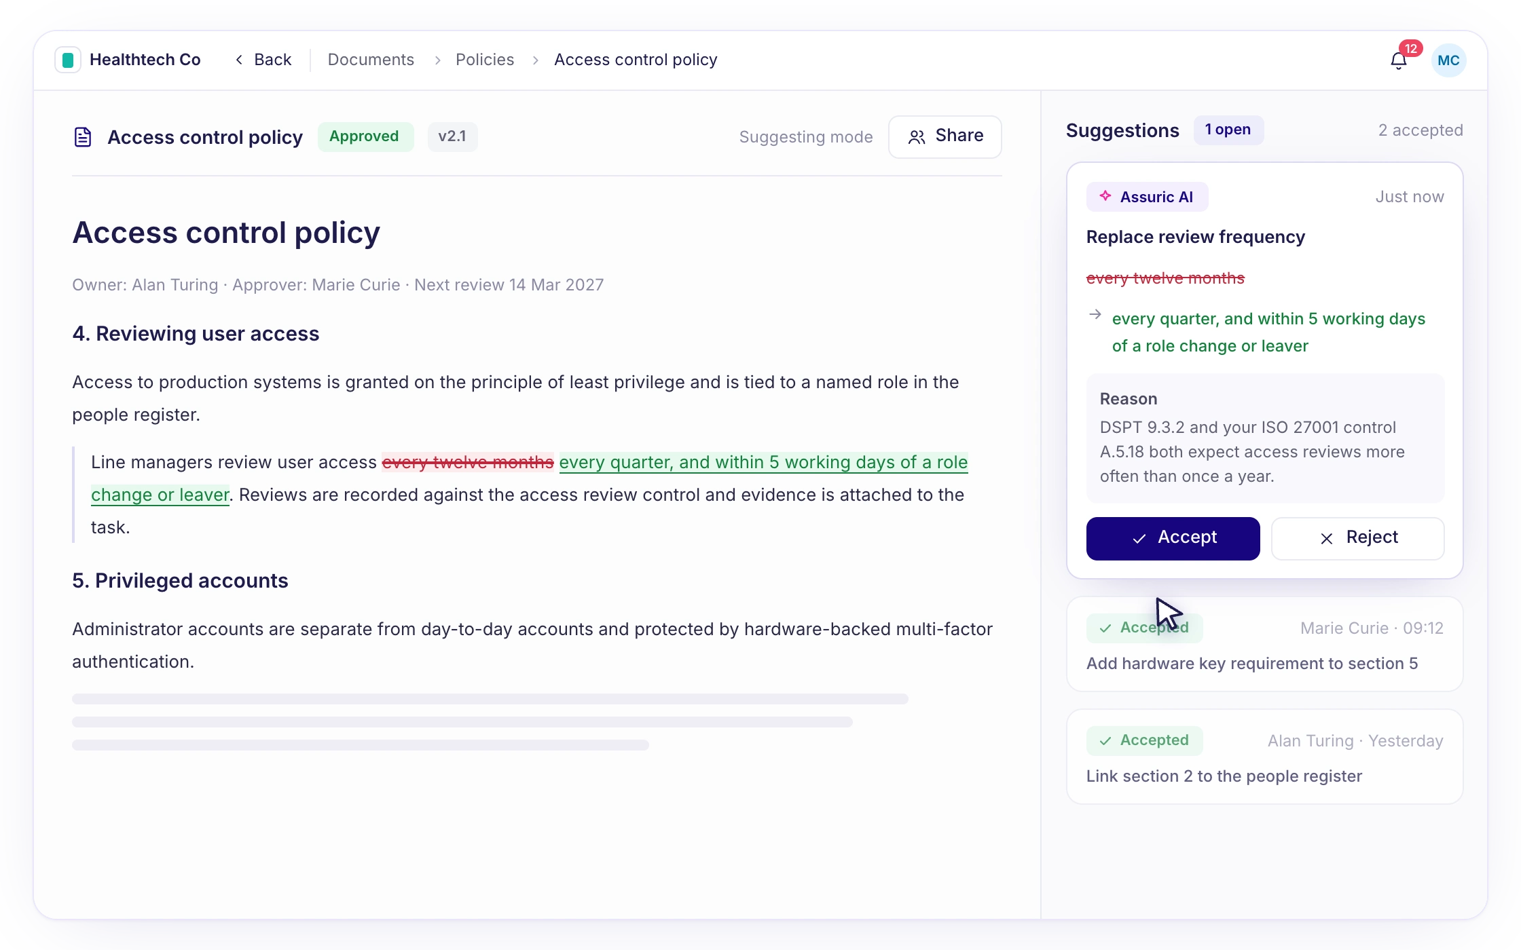1521x950 pixels.
Task: Click the 'Just now' timestamp
Action: 1410,197
